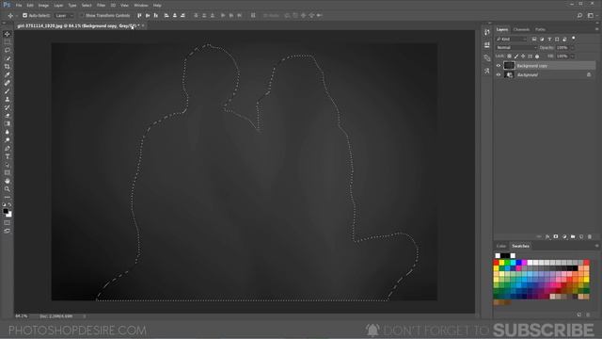Select the Lasso tool
Image resolution: width=602 pixels, height=339 pixels.
pyautogui.click(x=8, y=50)
